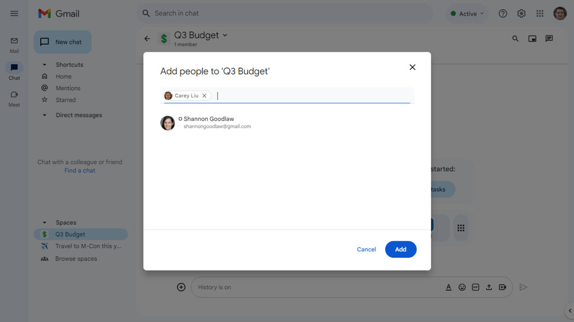
Task: Insert a GIF into the message
Action: pyautogui.click(x=475, y=287)
